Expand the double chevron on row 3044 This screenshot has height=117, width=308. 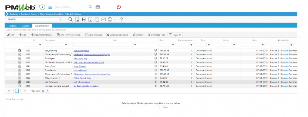tap(156, 78)
